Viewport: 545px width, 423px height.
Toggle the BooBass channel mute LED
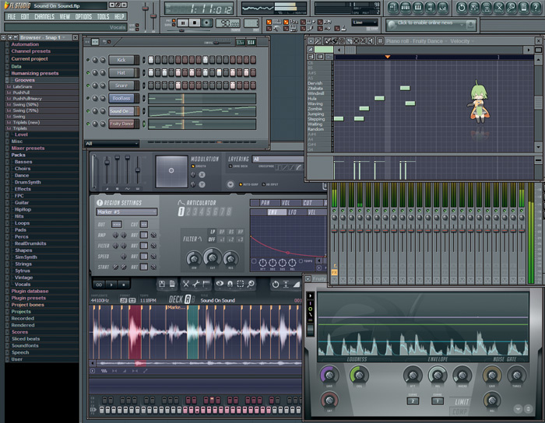pyautogui.click(x=88, y=98)
